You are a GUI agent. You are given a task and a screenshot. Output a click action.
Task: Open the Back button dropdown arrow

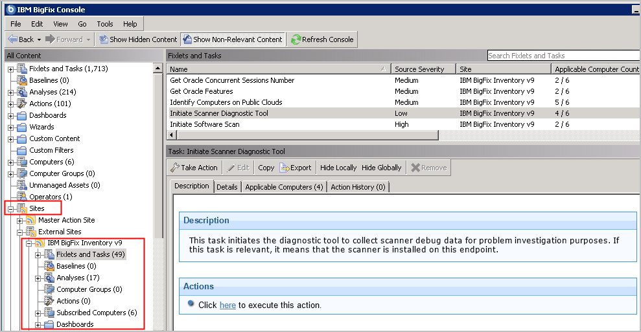[39, 39]
